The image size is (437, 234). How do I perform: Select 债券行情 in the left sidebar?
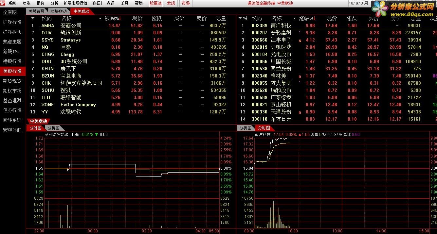12,110
